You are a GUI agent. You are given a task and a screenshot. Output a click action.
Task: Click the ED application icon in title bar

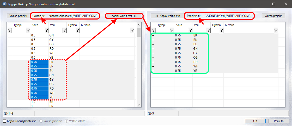point(4,4)
